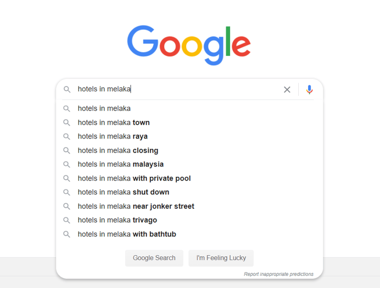
Task: Pick the suggestion 'hotels in melaka shut down'
Action: (124, 192)
